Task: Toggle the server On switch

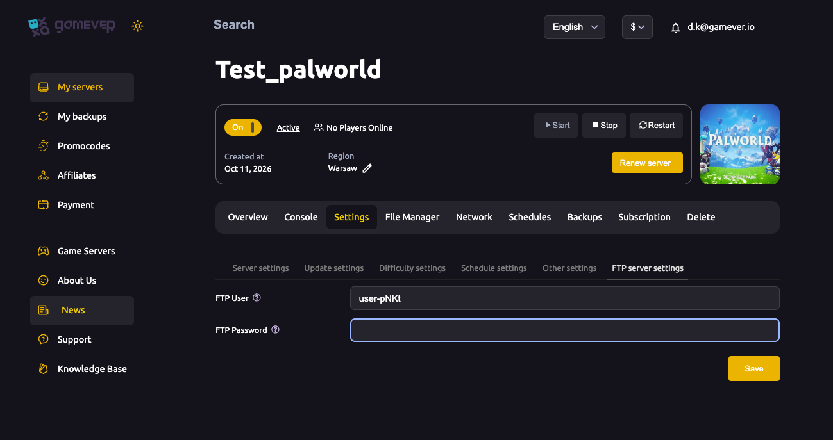Action: [x=243, y=127]
